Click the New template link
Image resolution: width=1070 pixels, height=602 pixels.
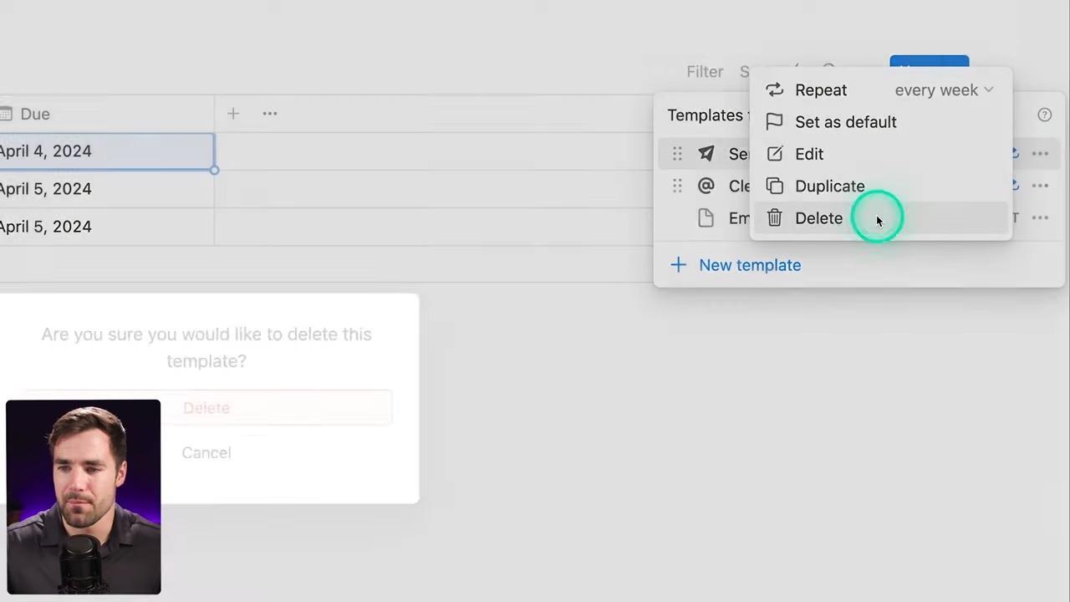coord(749,265)
